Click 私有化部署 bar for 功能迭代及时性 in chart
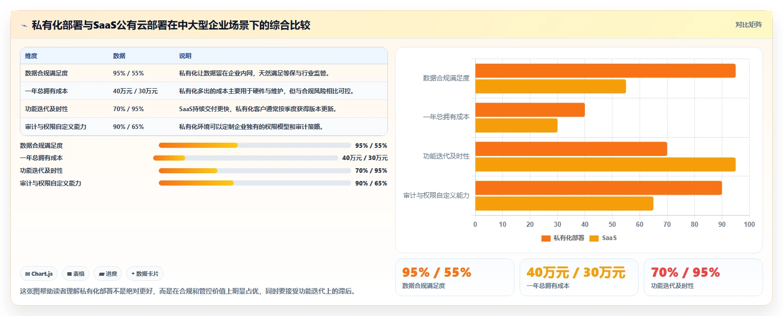 pos(571,149)
